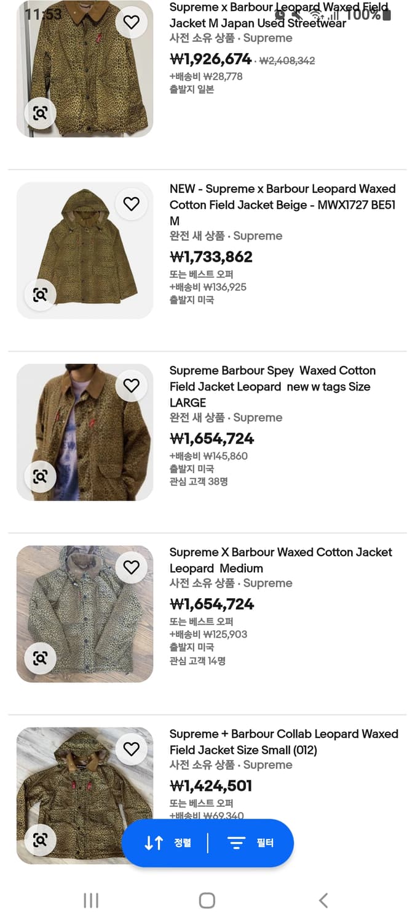The height and width of the screenshot is (924, 415).
Task: Open the 필터 filter panel
Action: pyautogui.click(x=251, y=843)
